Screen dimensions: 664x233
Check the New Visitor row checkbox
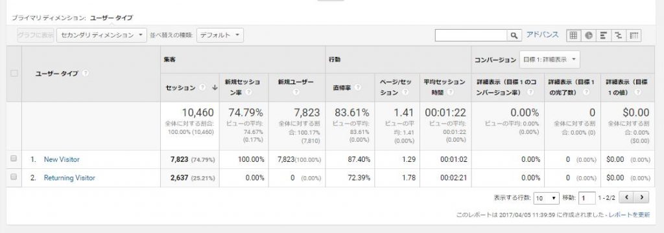point(14,159)
